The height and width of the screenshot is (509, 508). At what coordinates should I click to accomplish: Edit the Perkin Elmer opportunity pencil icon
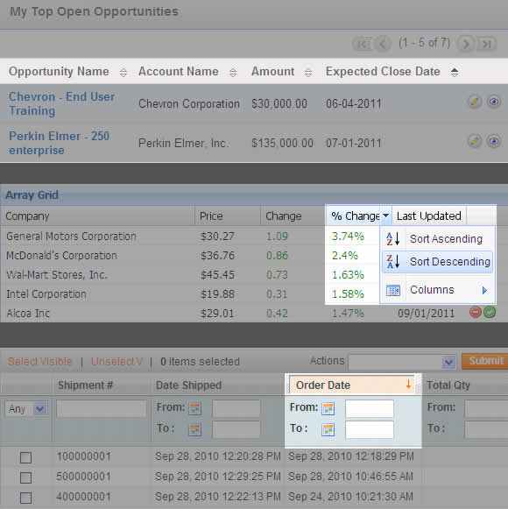coord(475,141)
